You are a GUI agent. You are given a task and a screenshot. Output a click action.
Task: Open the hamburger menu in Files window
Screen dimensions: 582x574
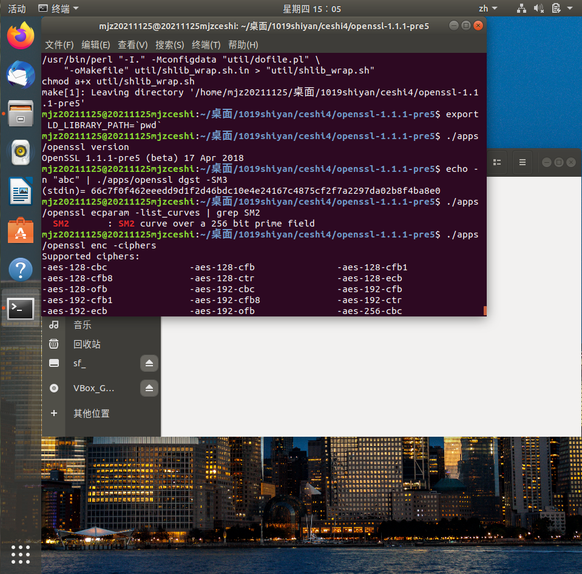point(523,162)
